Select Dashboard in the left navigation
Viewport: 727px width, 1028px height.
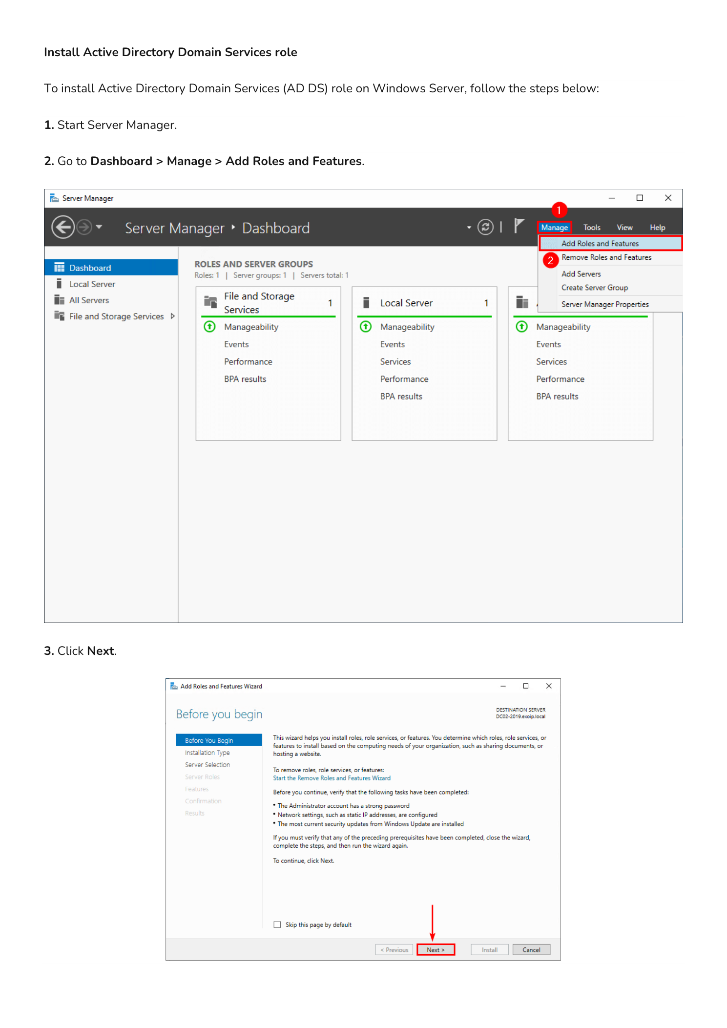click(111, 268)
